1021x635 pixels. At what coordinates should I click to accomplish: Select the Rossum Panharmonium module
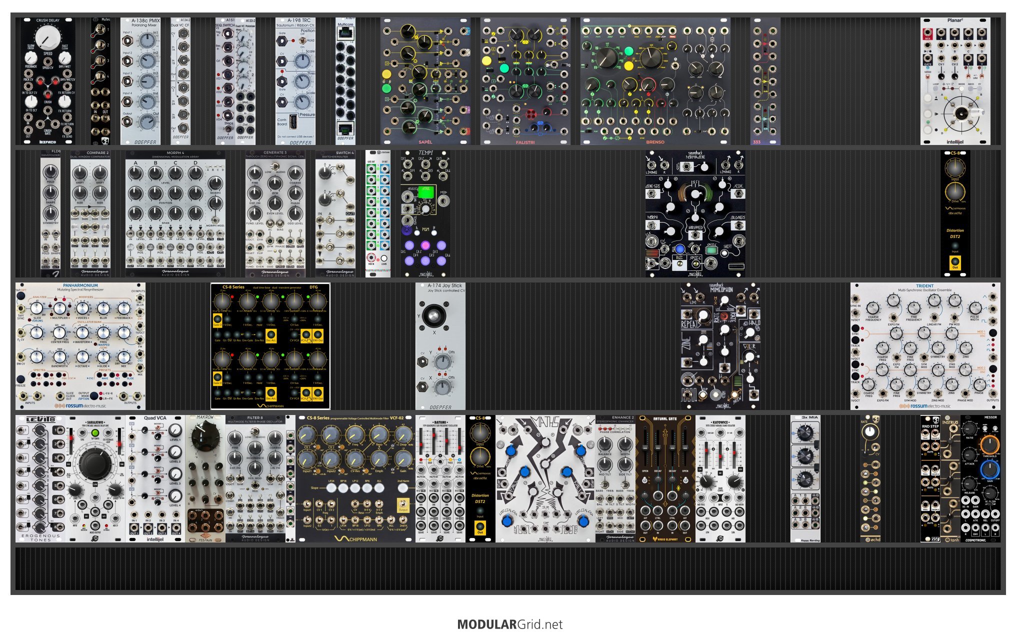(x=80, y=346)
